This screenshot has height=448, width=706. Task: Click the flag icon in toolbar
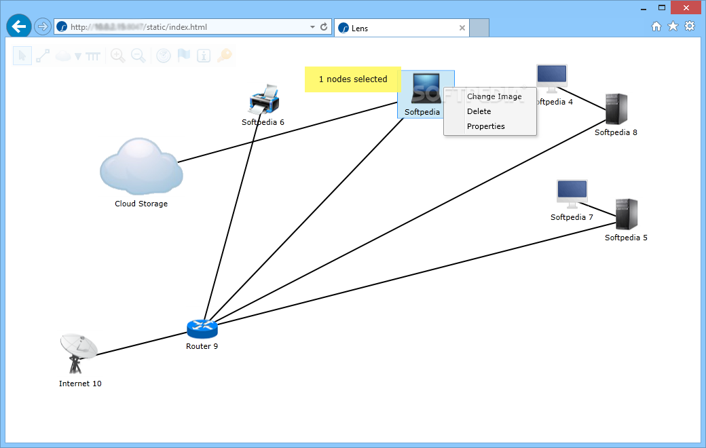(184, 56)
